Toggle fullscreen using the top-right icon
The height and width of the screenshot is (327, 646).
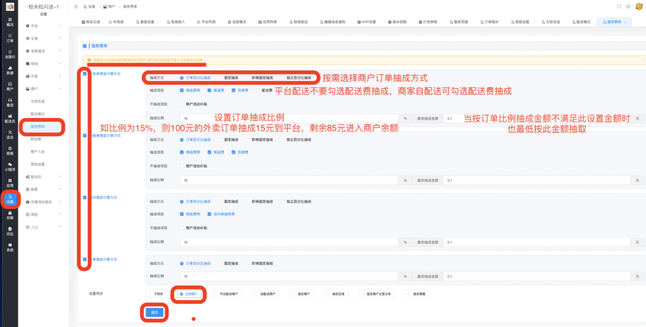pyautogui.click(x=620, y=6)
